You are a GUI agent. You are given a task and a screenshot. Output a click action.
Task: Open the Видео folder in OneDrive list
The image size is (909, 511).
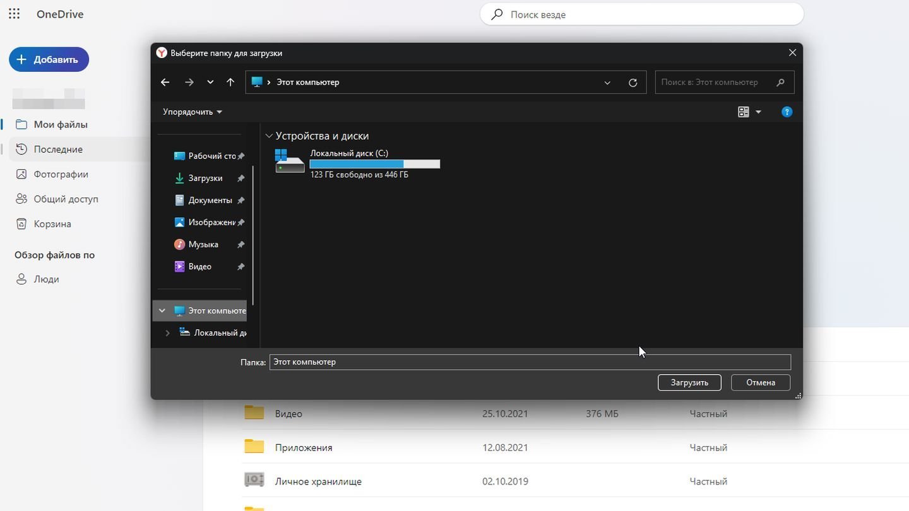pyautogui.click(x=288, y=414)
